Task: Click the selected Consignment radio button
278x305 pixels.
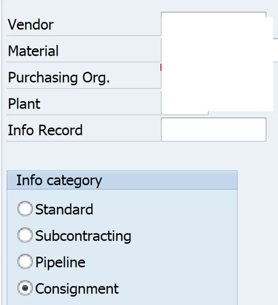Action: [25, 288]
